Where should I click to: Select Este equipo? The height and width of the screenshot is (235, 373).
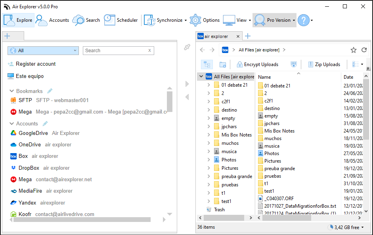point(26,76)
